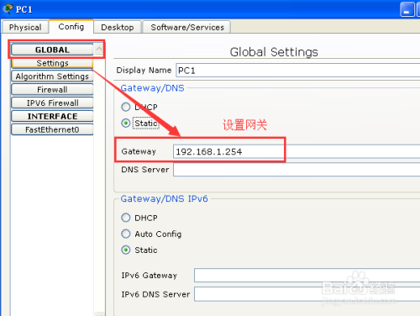Click the GLOBAL section button
This screenshot has height=316, width=420.
pos(52,50)
